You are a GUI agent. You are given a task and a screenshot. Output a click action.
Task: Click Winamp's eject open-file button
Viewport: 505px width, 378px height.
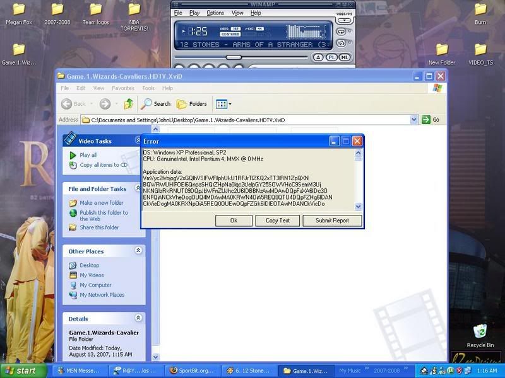pyautogui.click(x=318, y=57)
